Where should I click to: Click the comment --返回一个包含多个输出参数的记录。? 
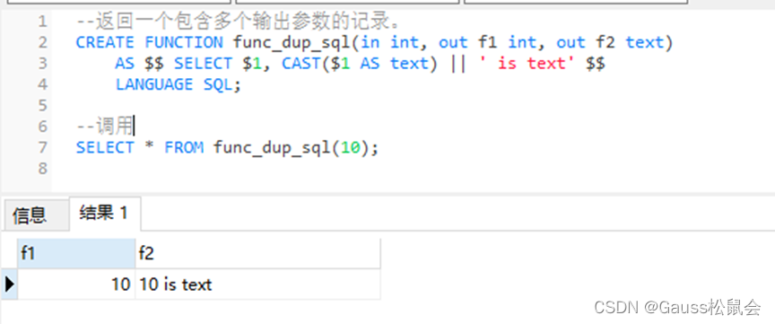pos(238,22)
